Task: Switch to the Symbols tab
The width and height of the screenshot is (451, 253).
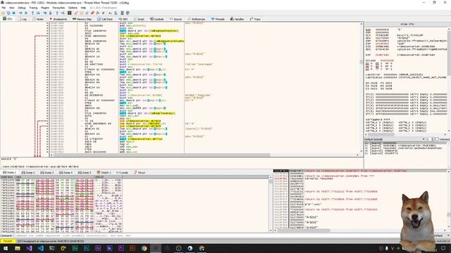Action: click(156, 19)
